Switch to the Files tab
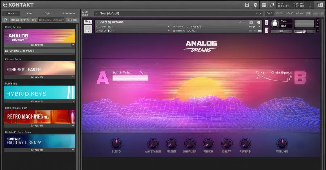326x170 pixels. tap(29, 13)
